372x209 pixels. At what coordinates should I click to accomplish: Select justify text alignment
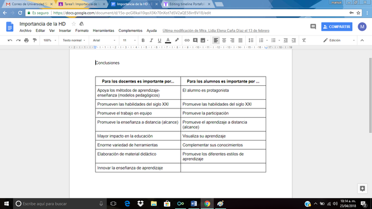pyautogui.click(x=240, y=40)
